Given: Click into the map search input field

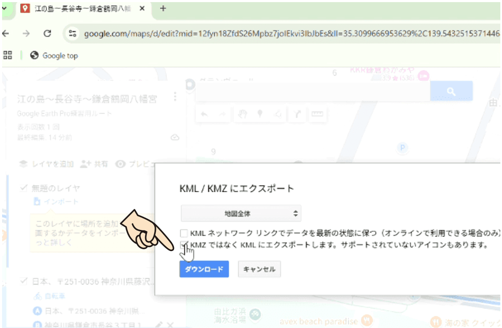Looking at the screenshot, I should tap(313, 91).
